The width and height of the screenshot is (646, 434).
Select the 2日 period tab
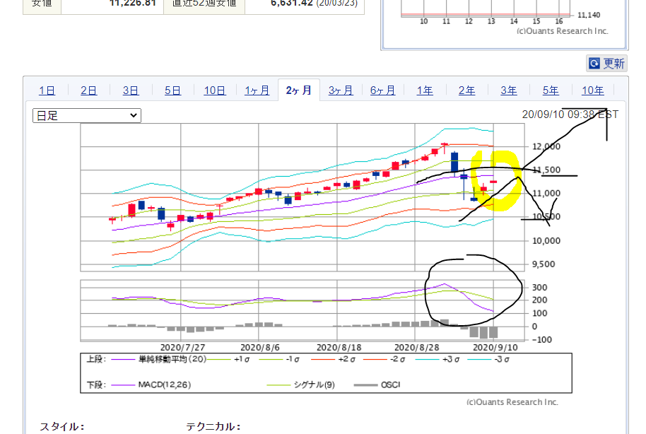pos(89,90)
